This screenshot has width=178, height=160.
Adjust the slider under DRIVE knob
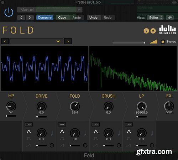(42, 117)
